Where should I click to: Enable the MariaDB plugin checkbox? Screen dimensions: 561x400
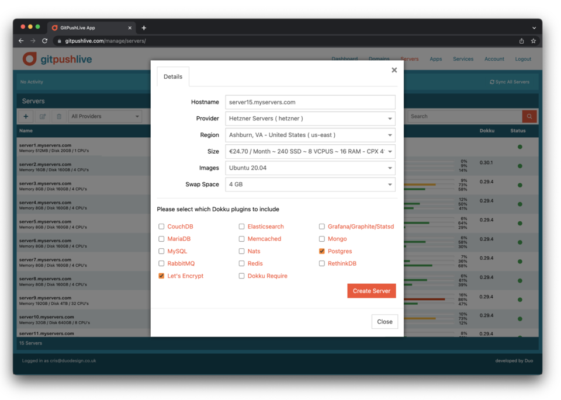tap(161, 239)
